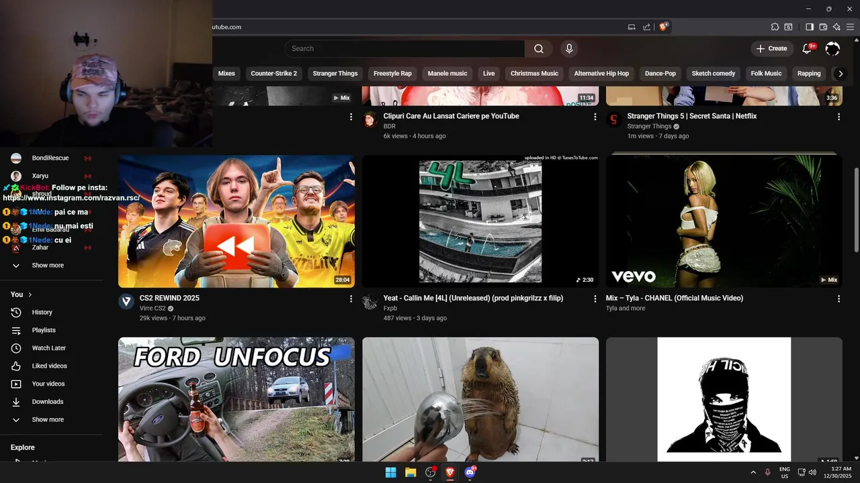Screen dimensions: 860x483
Task: Open the CS2 REWIND 2025 options menu
Action: [x=351, y=299]
